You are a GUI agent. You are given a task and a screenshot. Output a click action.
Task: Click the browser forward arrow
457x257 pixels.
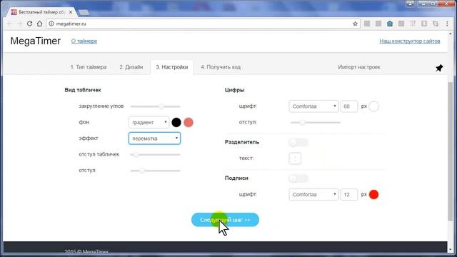tap(19, 24)
